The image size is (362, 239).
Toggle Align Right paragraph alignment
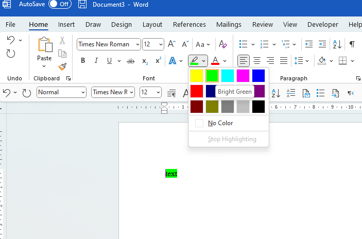tap(270, 61)
